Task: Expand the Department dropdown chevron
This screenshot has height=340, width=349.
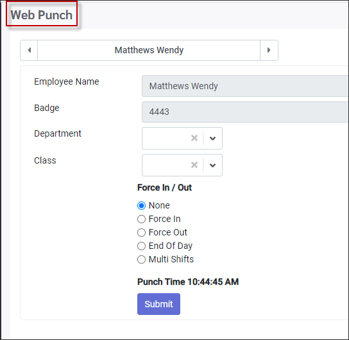Action: click(212, 139)
